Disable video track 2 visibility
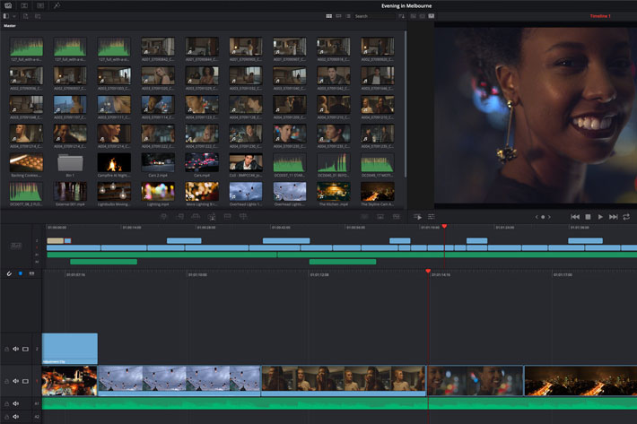The image size is (637, 424). click(x=26, y=349)
